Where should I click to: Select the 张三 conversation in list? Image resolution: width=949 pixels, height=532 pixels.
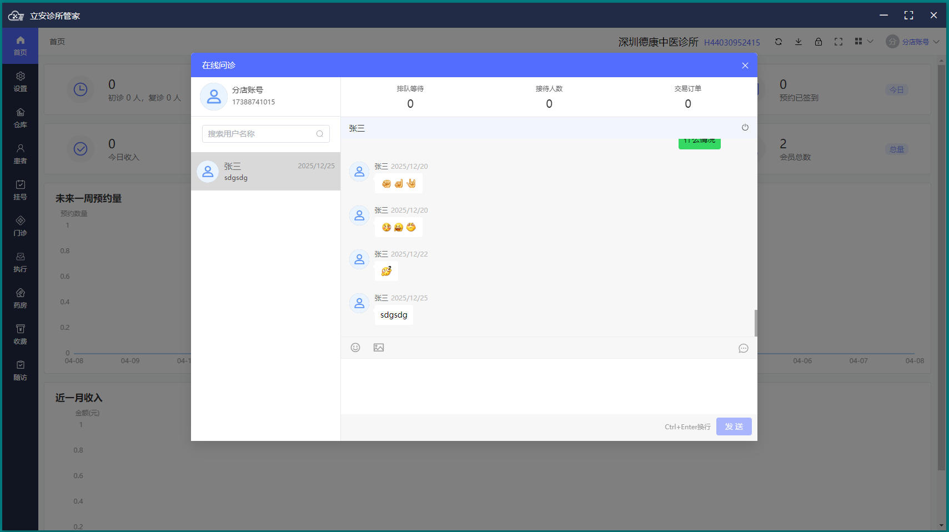(x=265, y=172)
